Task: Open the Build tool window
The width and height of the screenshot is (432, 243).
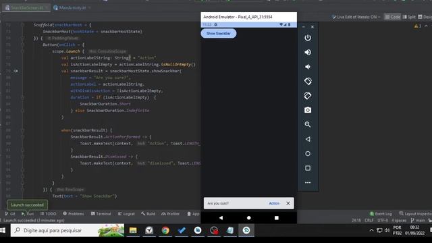Action: point(148,214)
